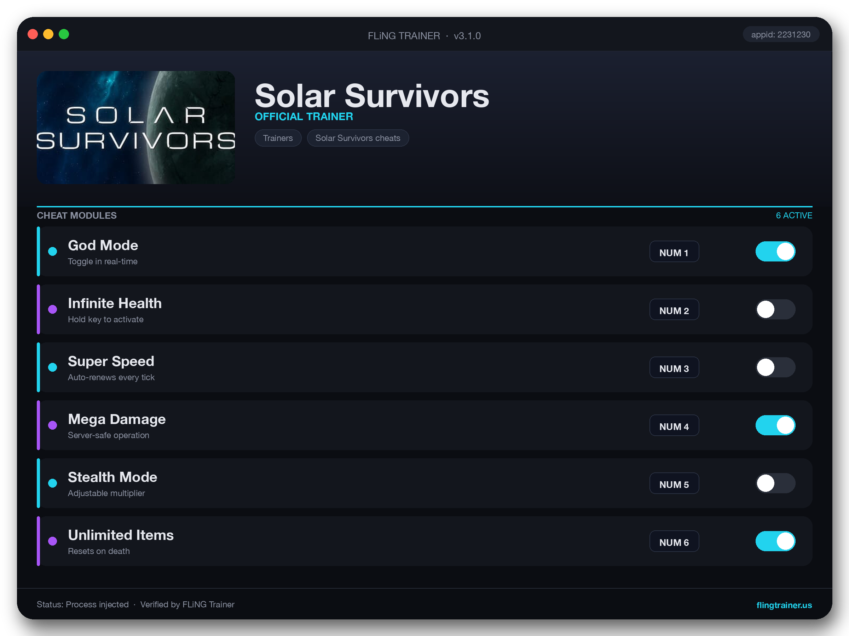Click 'Auto-renews every tick' description
849x636 pixels.
click(x=111, y=377)
